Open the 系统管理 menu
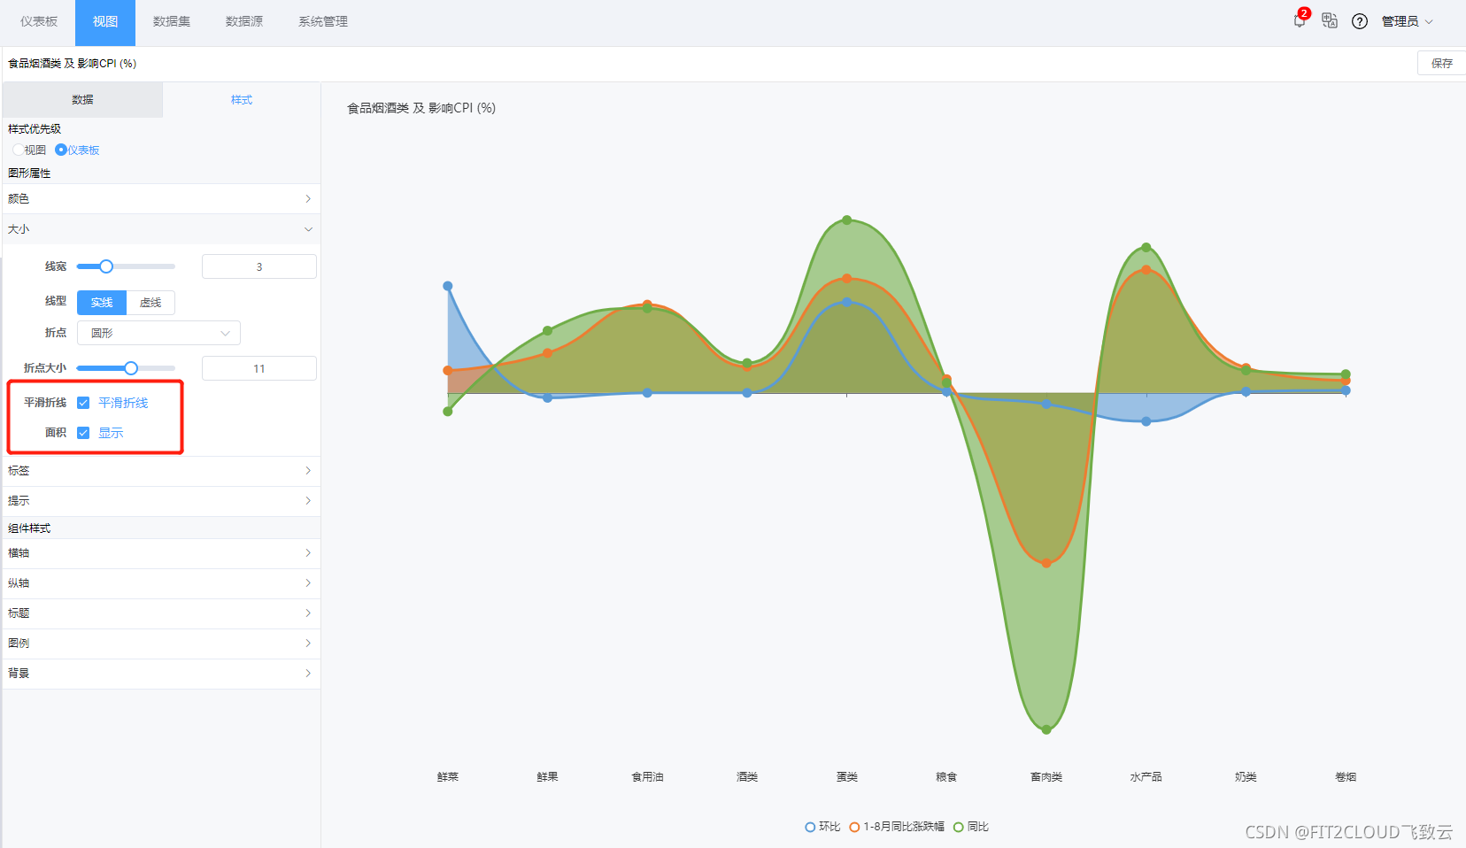Viewport: 1466px width, 848px height. coord(323,21)
